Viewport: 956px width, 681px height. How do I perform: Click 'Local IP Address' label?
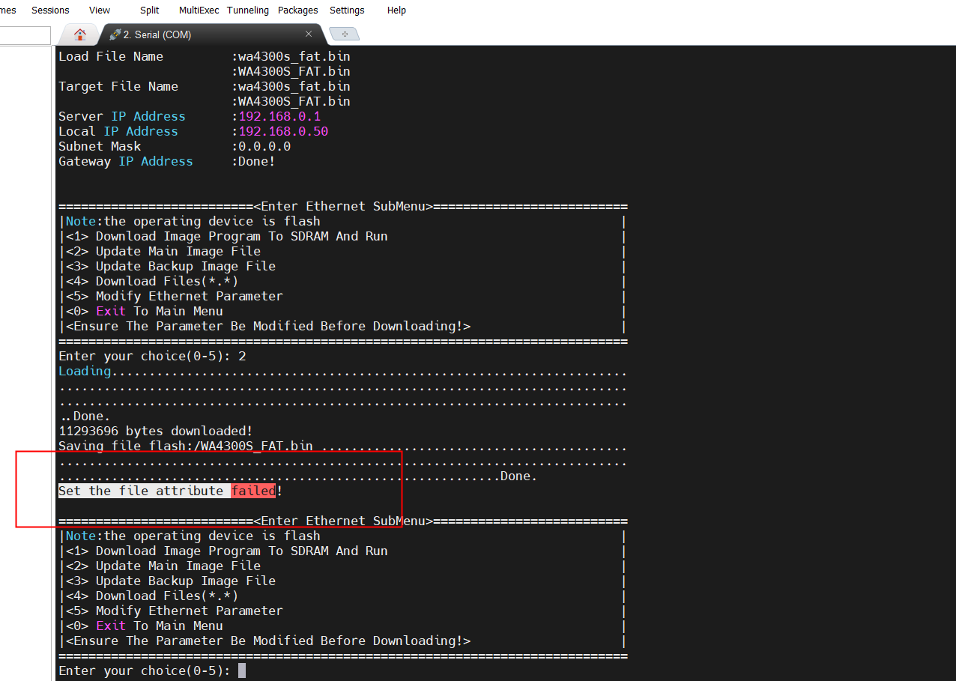(x=118, y=131)
